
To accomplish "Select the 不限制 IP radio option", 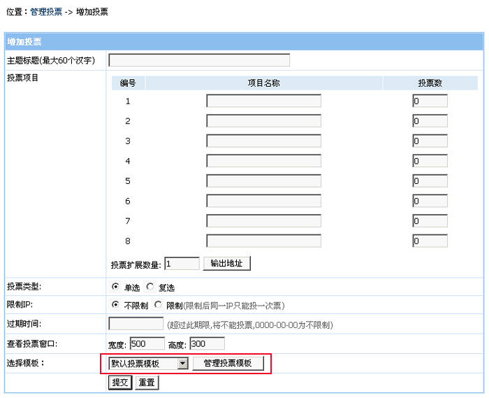I will [x=115, y=305].
